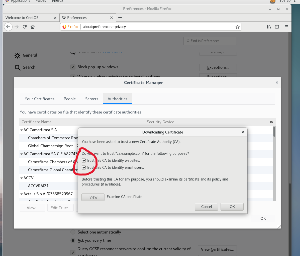
Task: Open the Applications menu in top bar
Action: coord(21,1)
